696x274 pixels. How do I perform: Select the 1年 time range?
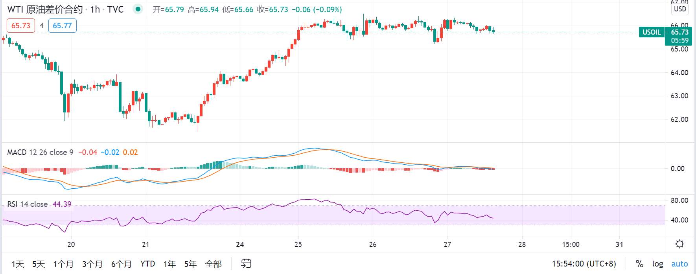pos(169,264)
